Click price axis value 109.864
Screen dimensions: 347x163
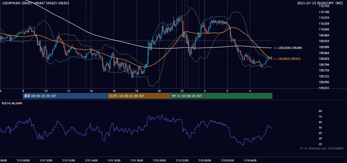(x=324, y=53)
